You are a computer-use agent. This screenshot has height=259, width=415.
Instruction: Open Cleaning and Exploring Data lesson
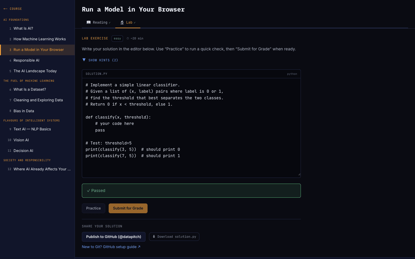(x=37, y=100)
